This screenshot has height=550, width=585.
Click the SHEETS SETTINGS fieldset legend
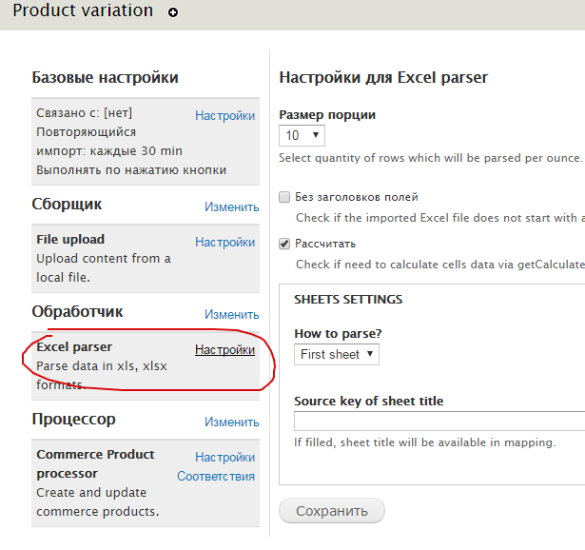click(x=348, y=299)
